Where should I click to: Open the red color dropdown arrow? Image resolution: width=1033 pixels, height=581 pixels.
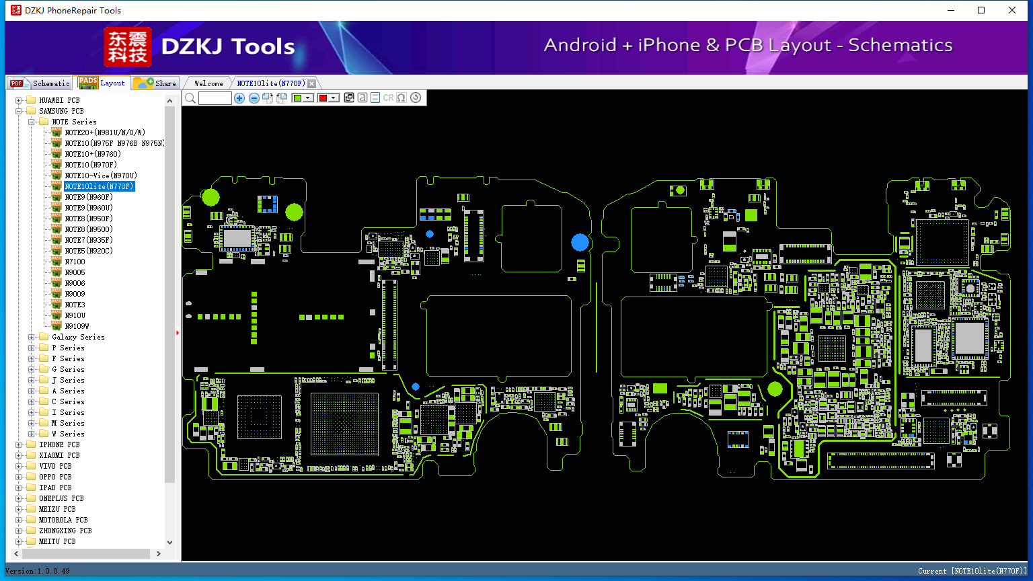[x=334, y=98]
